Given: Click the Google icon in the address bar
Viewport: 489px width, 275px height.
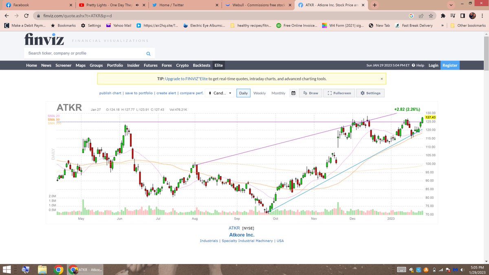Looking at the screenshot, I should 412,15.
